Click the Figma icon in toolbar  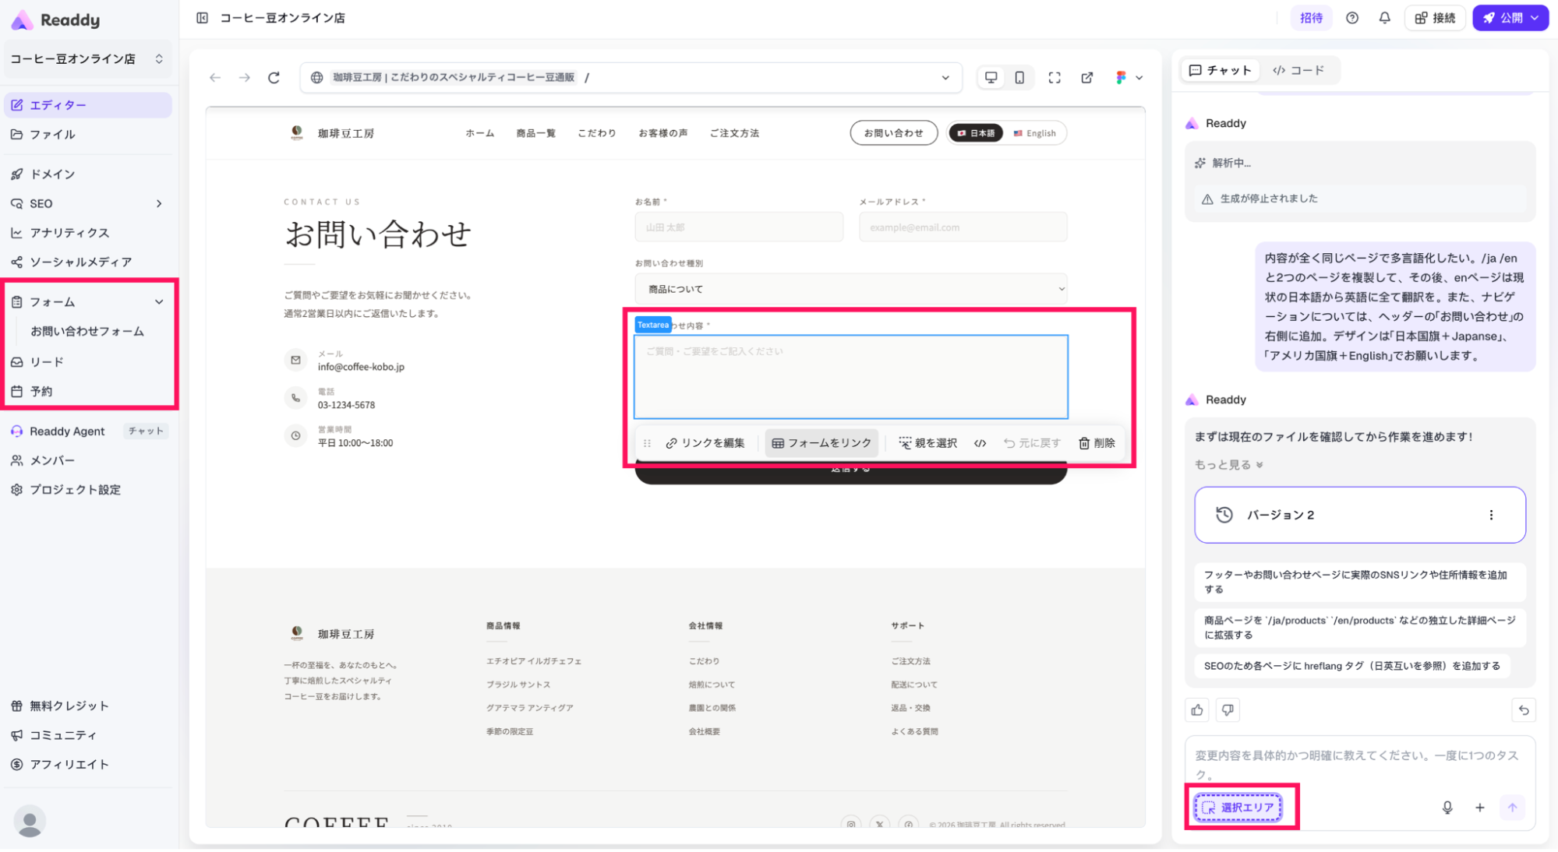click(x=1121, y=77)
